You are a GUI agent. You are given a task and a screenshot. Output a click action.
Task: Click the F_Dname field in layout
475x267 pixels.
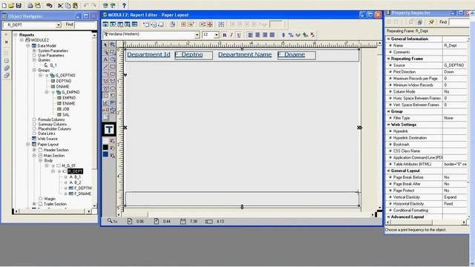pyautogui.click(x=297, y=55)
